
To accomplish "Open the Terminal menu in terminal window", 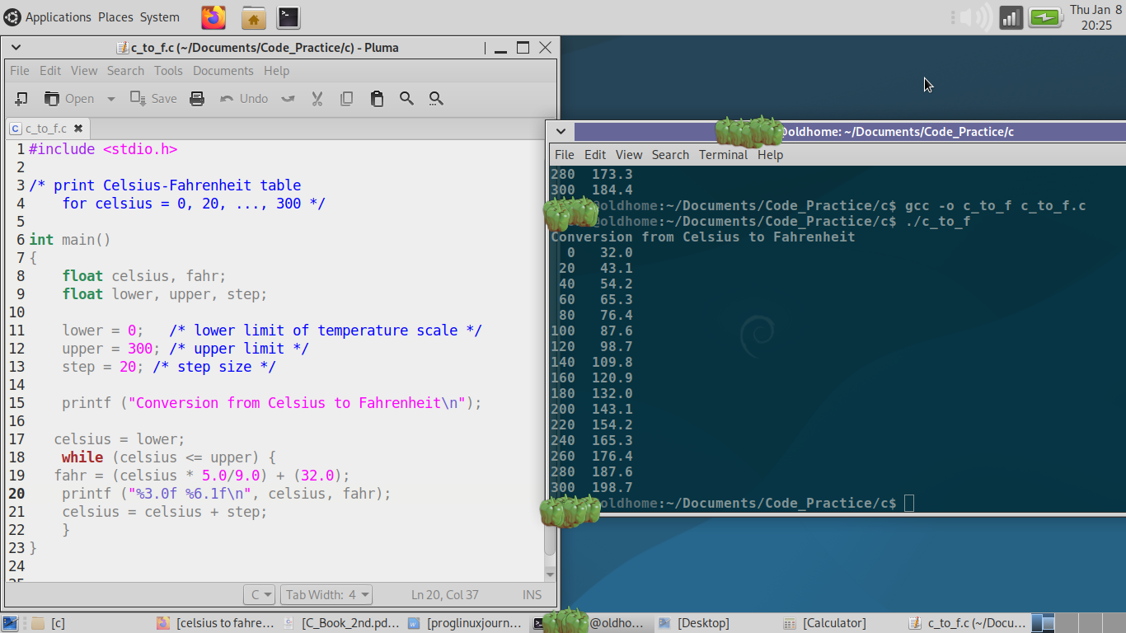I will tap(723, 155).
